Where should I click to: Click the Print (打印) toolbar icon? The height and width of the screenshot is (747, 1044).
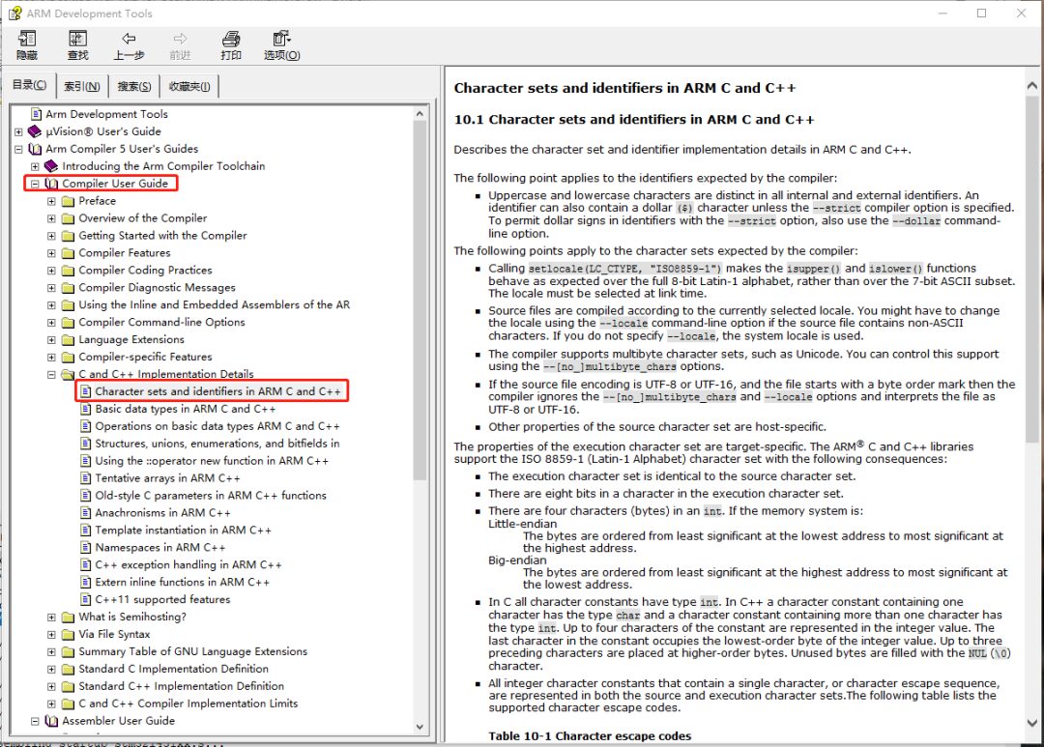pyautogui.click(x=231, y=39)
